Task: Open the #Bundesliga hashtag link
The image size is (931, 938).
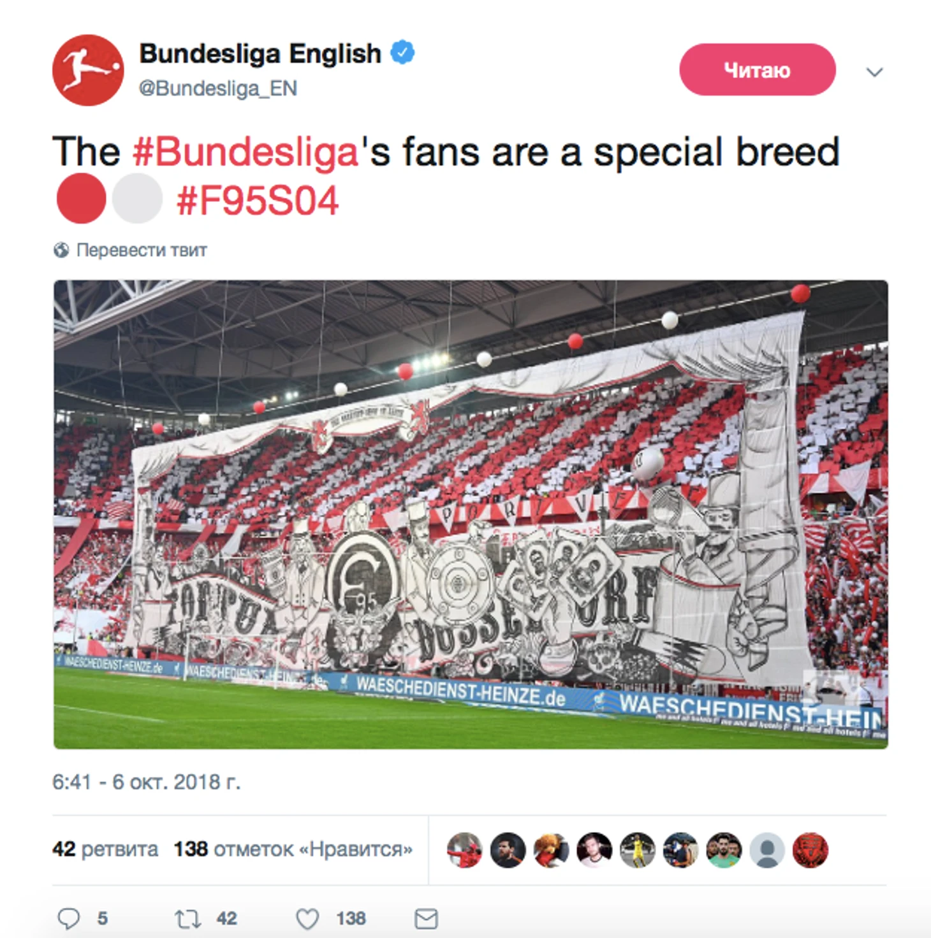Action: pyautogui.click(x=246, y=152)
